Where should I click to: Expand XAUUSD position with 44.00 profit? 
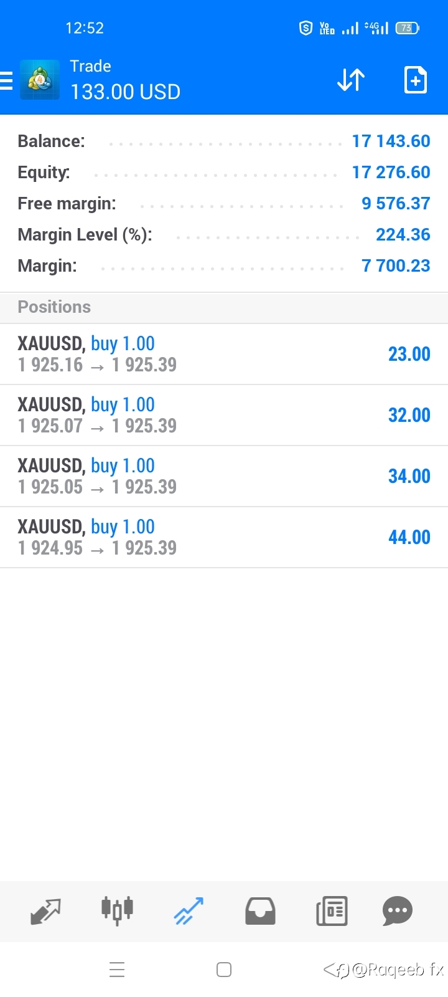coord(224,537)
